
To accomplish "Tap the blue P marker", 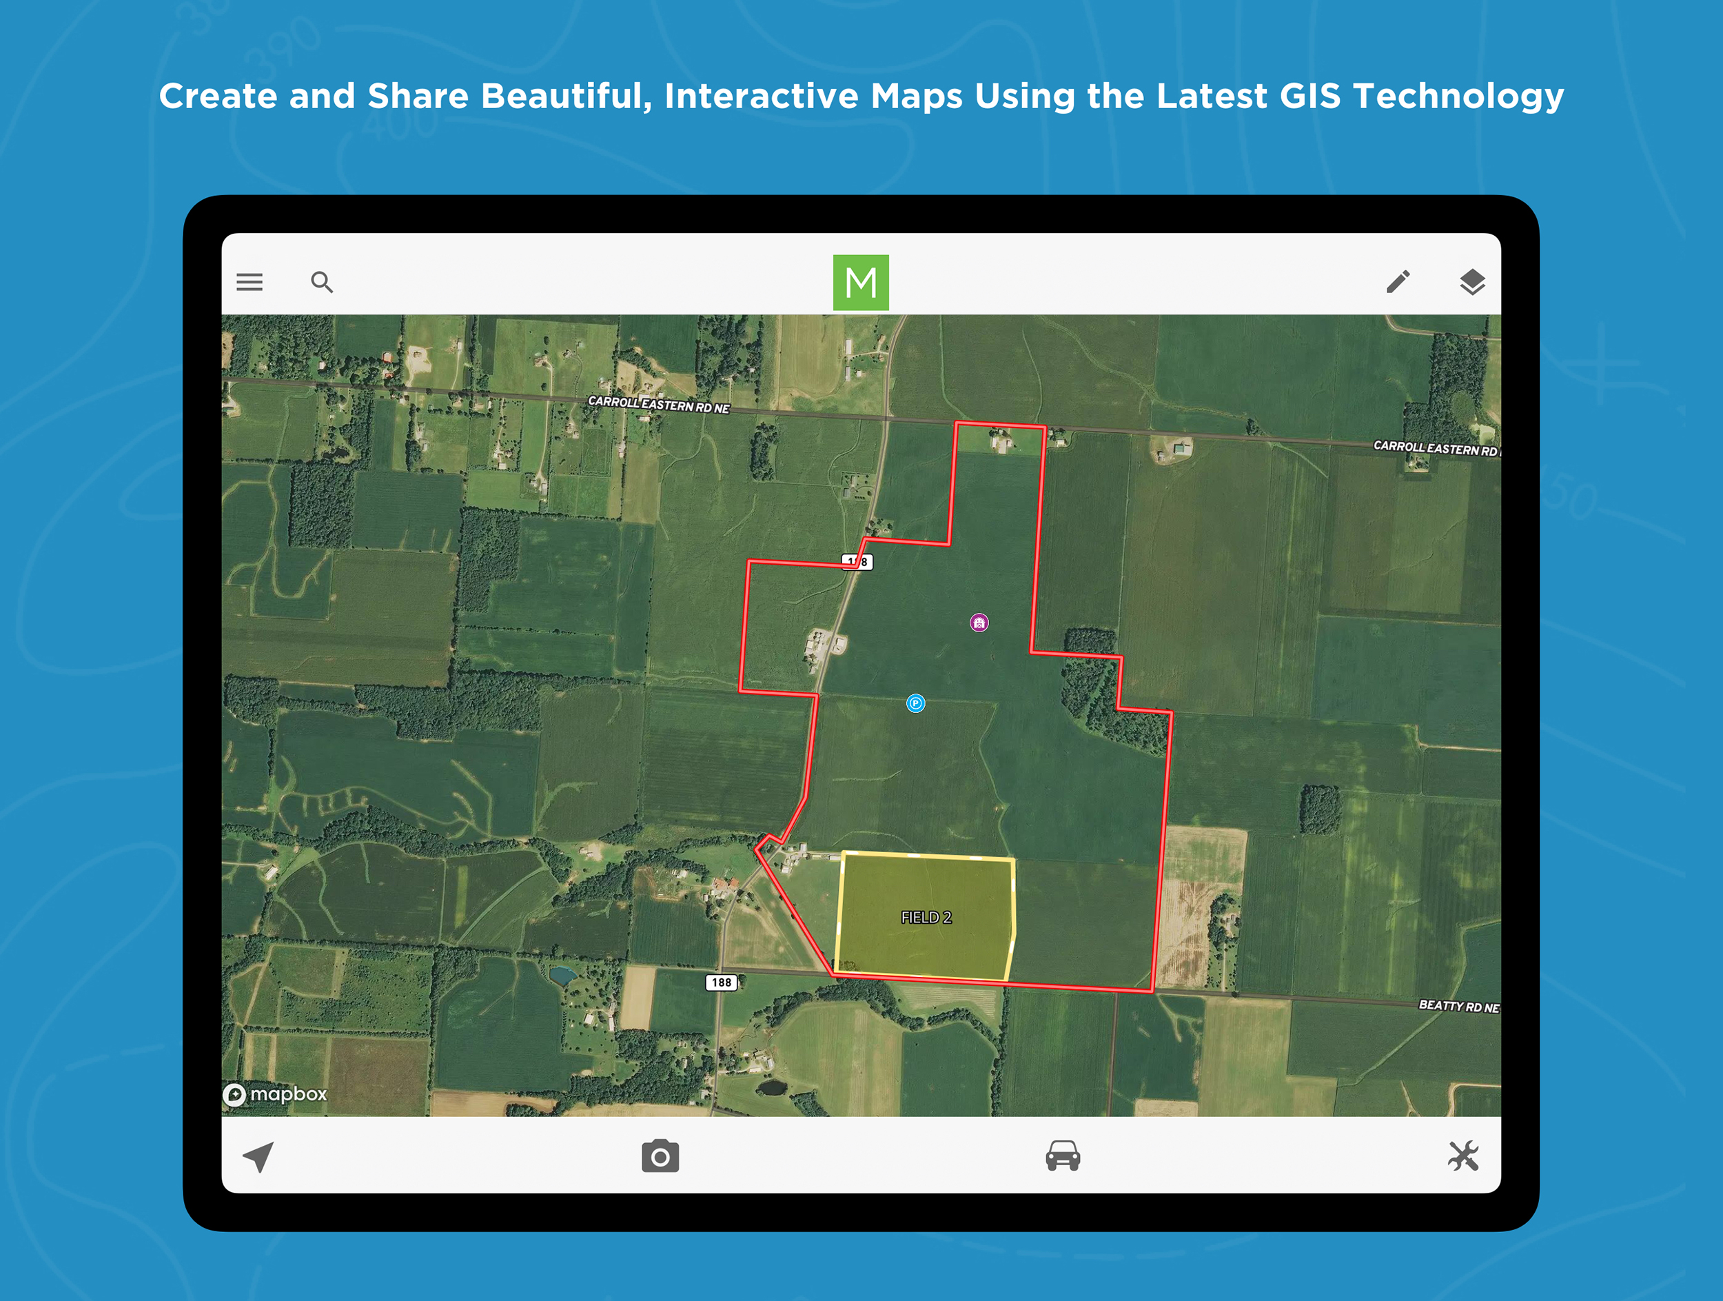I will coord(916,703).
